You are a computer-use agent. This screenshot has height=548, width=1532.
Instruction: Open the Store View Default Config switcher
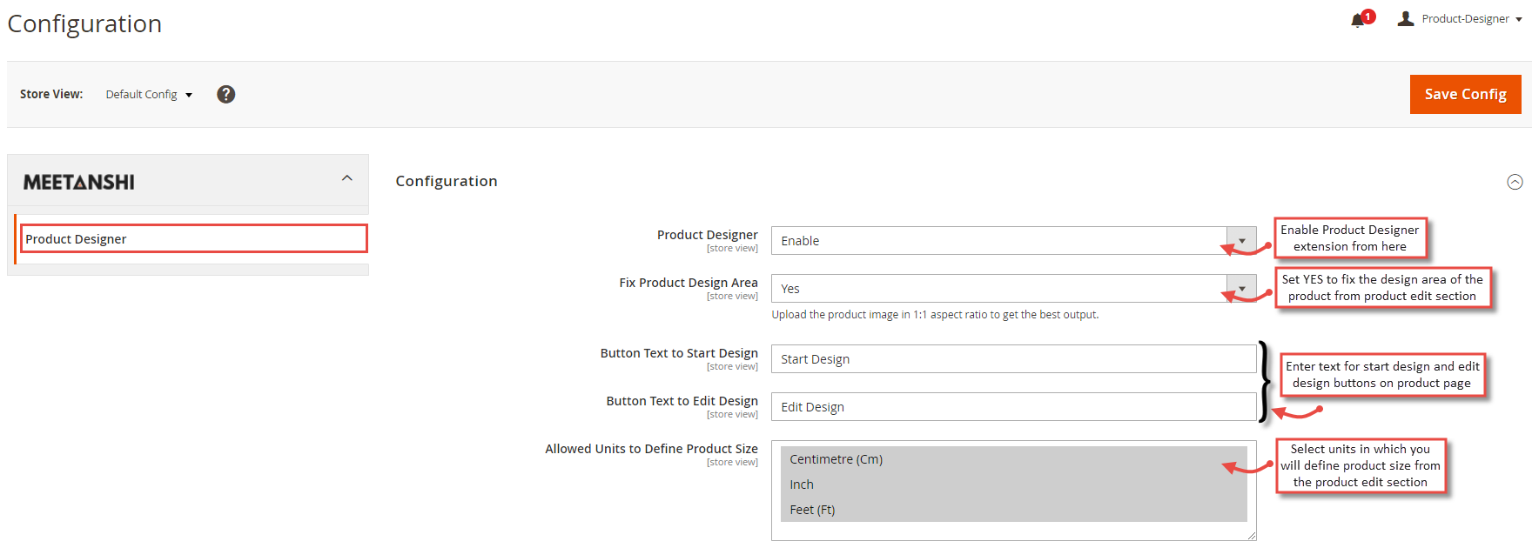(x=149, y=94)
